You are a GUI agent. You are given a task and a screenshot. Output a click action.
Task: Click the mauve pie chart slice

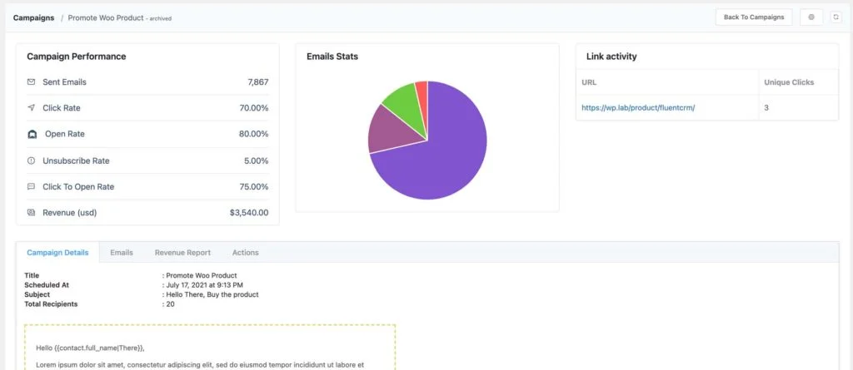tap(389, 130)
